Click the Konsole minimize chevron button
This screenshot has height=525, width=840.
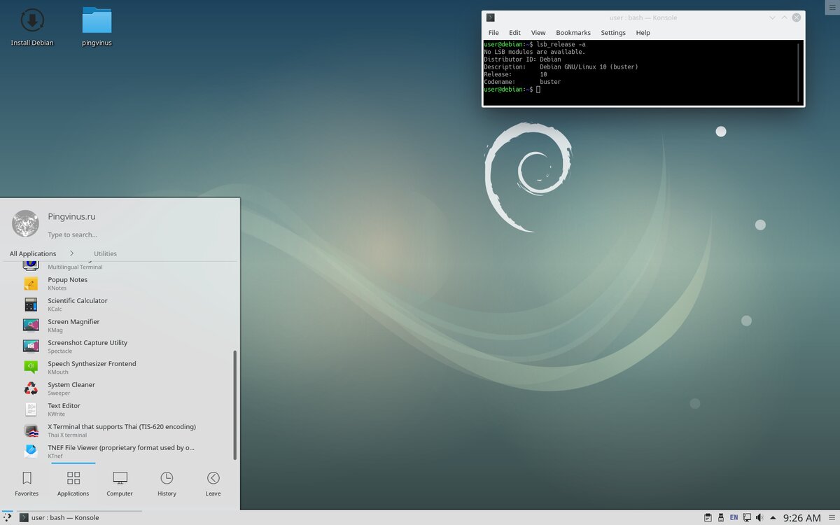pyautogui.click(x=772, y=17)
